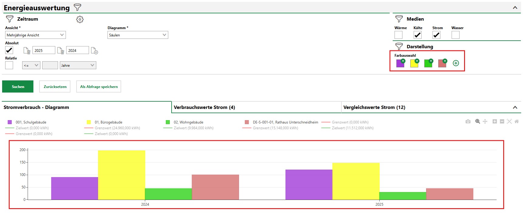Open the Diagramm dropdown showing Säulen

[138, 35]
